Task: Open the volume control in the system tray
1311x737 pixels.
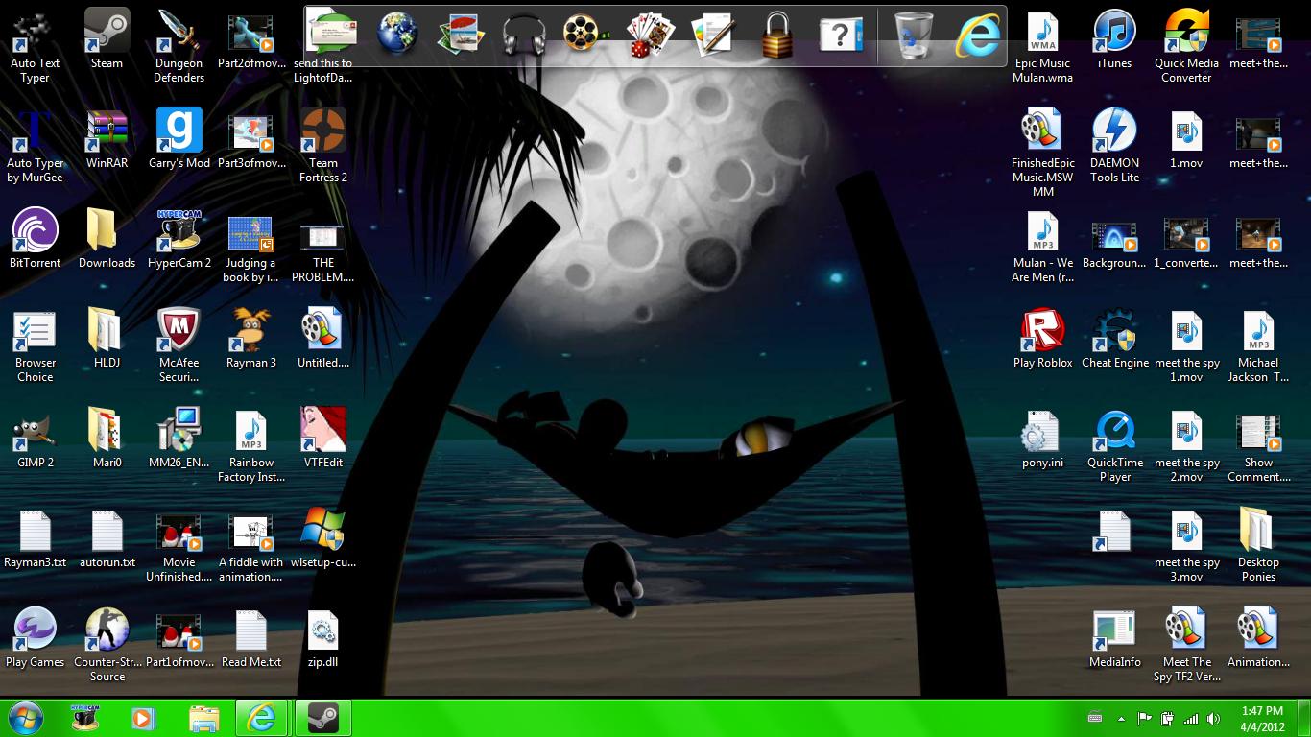Action: 1214,718
